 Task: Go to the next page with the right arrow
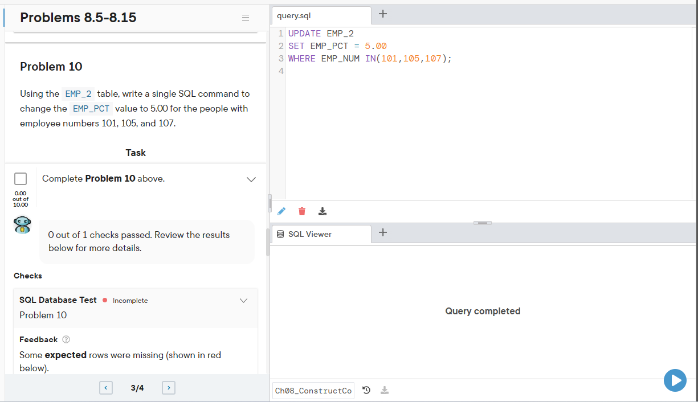point(168,387)
